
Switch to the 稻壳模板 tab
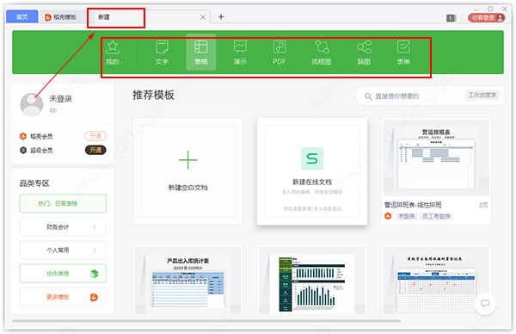(61, 17)
